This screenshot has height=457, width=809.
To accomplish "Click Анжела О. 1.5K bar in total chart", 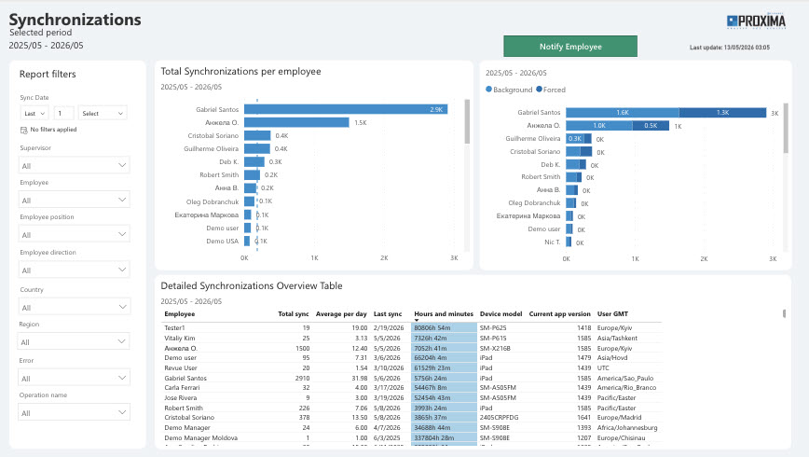I will (x=296, y=122).
